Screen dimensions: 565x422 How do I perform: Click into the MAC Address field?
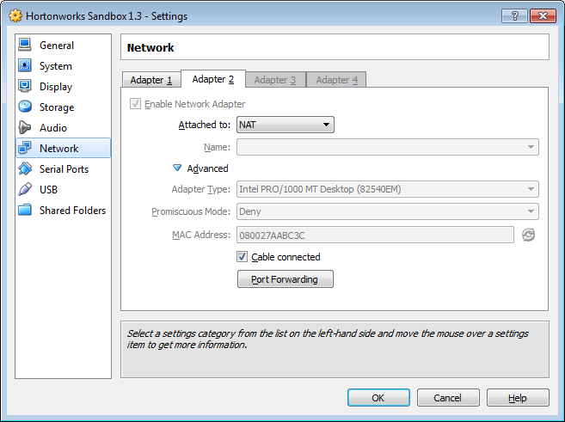(374, 235)
